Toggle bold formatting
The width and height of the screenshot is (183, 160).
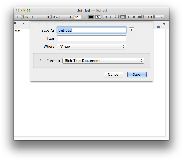(105, 17)
